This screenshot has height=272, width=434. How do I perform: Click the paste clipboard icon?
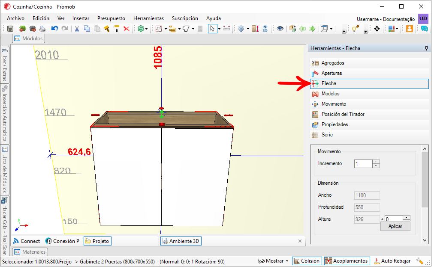(97, 29)
